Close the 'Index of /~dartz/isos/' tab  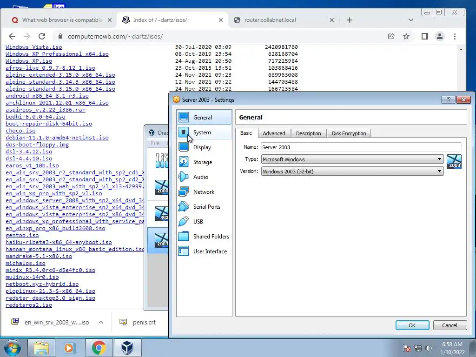click(x=221, y=20)
